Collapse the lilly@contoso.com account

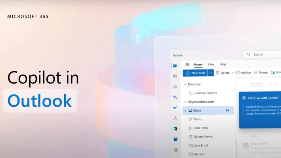(x=185, y=102)
